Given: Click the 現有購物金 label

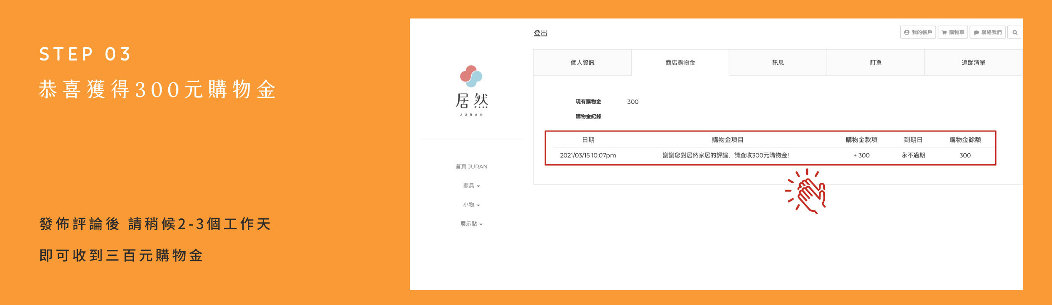Looking at the screenshot, I should (x=588, y=102).
